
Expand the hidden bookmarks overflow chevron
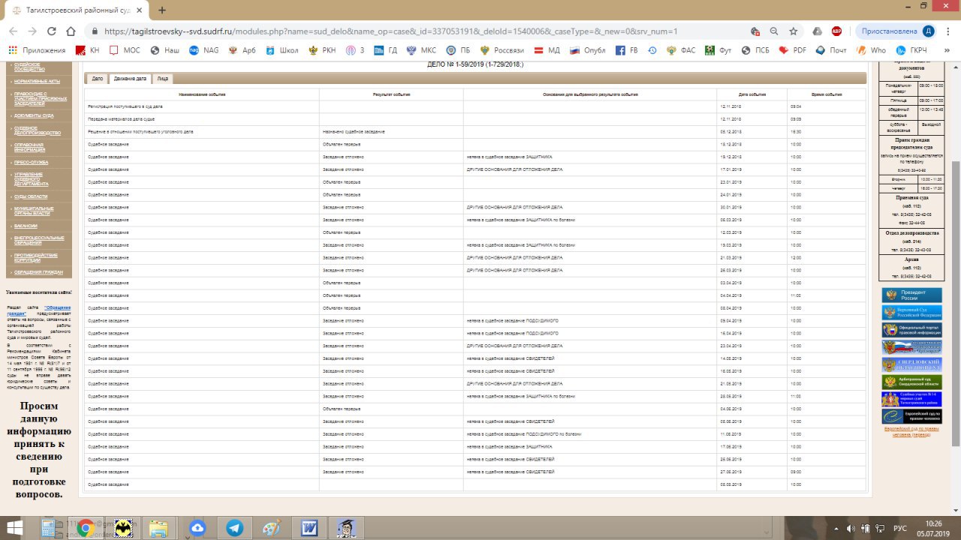(944, 50)
